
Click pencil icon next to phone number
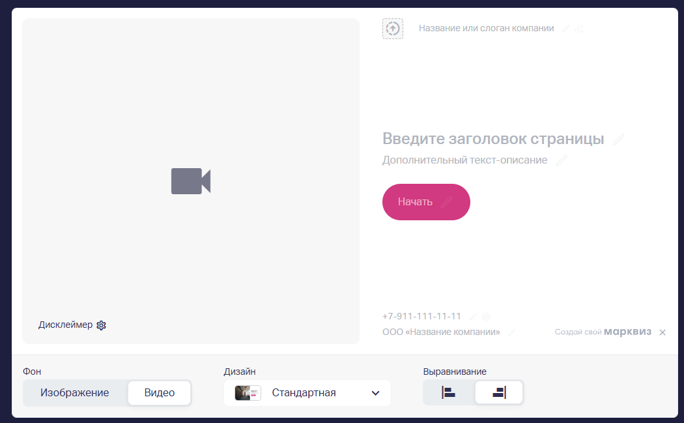[x=473, y=317]
